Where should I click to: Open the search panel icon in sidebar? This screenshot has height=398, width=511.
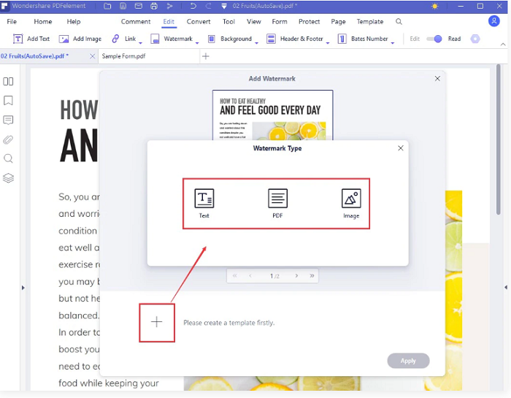tap(8, 158)
